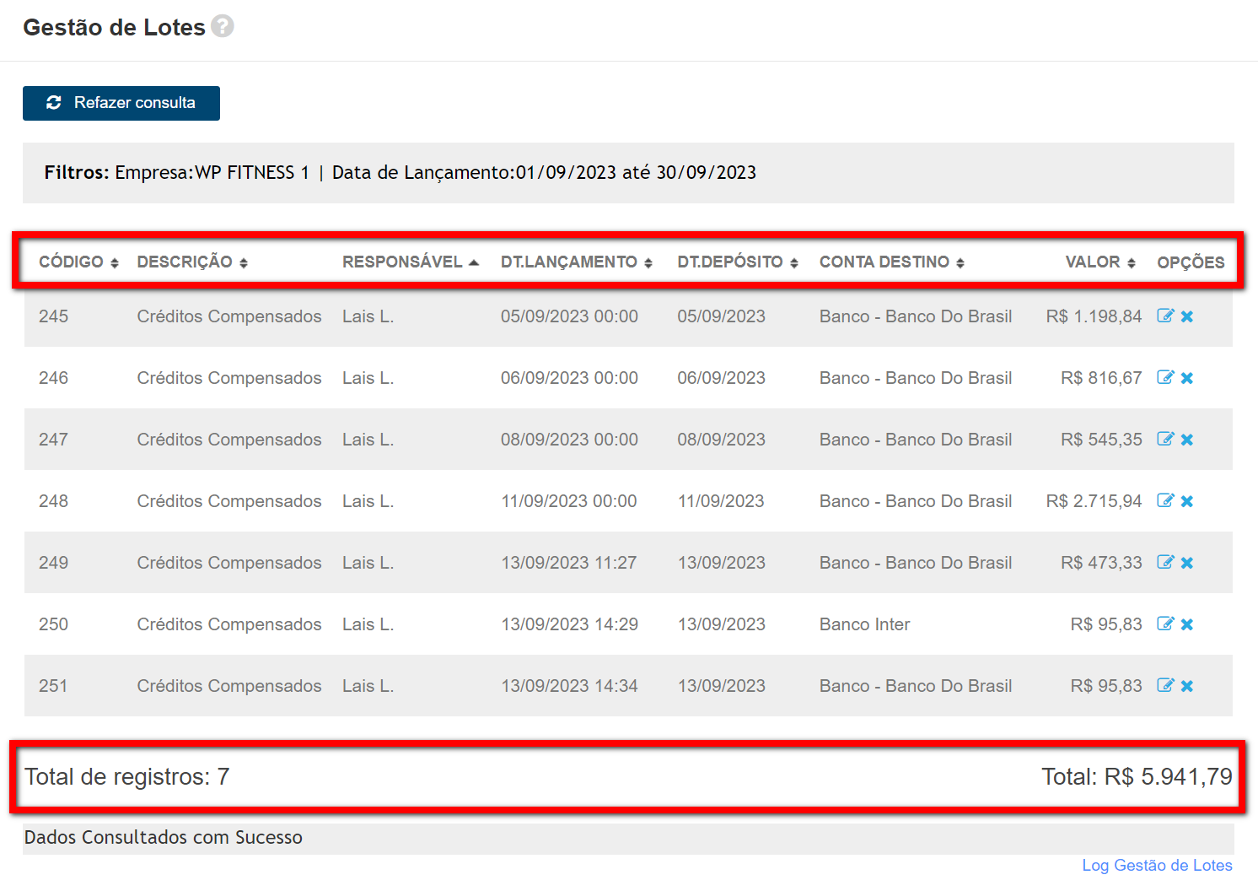The image size is (1258, 891).
Task: Edit the R$ 2.715,94 lote entry
Action: pyautogui.click(x=1165, y=500)
